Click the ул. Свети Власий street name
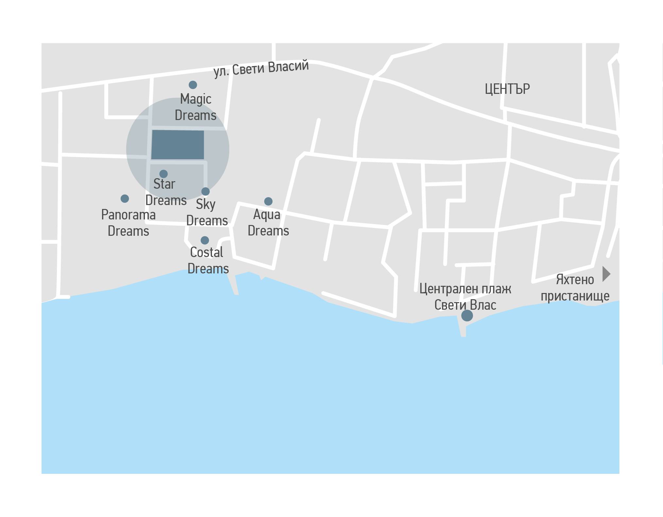Viewport: 663px width, 517px height. click(261, 69)
